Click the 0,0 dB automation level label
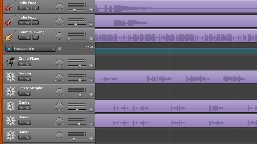This screenshot has height=144, width=257. (89, 47)
